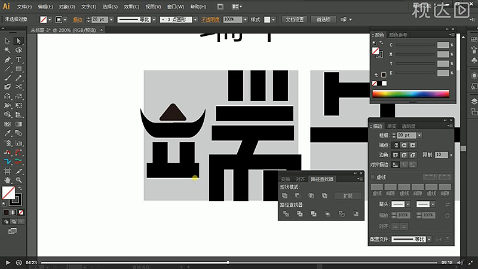Click the Minus Front shape mode icon
Image resolution: width=478 pixels, height=269 pixels.
(298, 195)
